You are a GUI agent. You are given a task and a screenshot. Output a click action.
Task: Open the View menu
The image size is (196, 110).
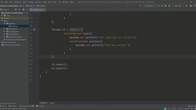11,2
